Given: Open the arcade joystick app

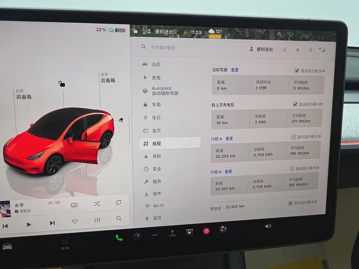Looking at the screenshot, I should pyautogui.click(x=172, y=234).
